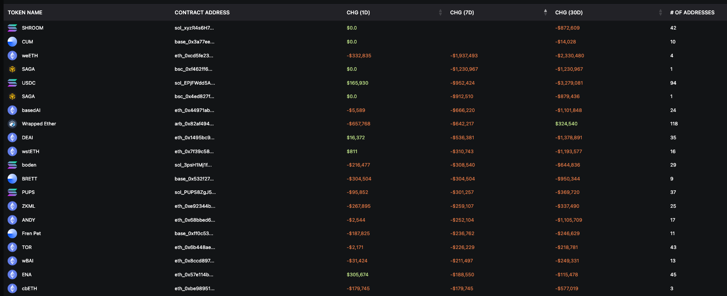
Task: Click ANDY 30D change -$1,105,709
Action: tap(569, 220)
